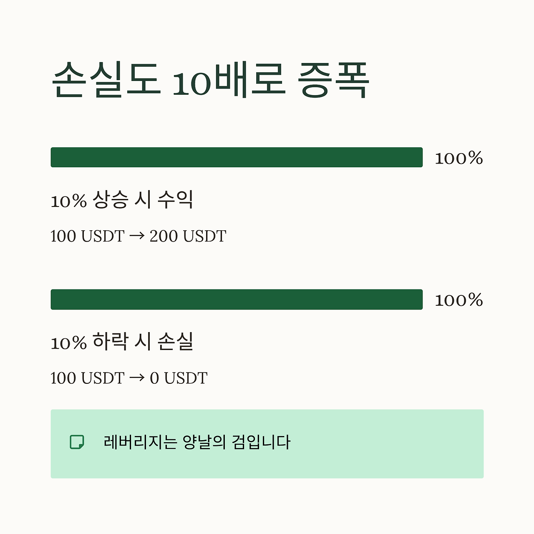Click the progress bar above 하락 시 손실

(x=237, y=300)
